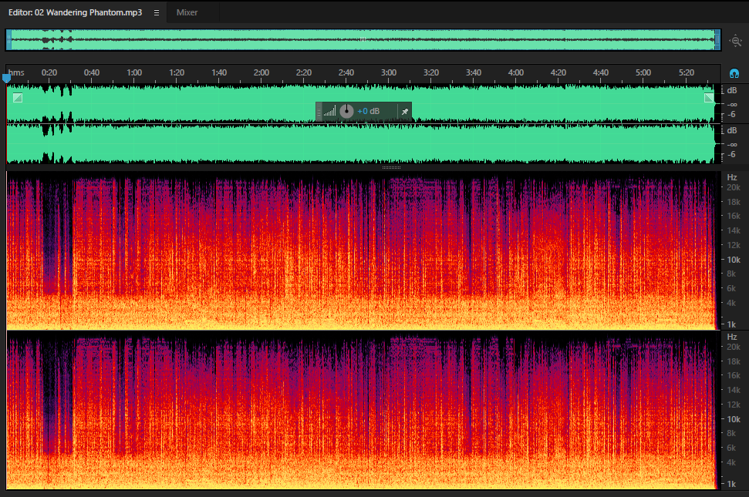Screen dimensions: 749x497
Task: Grab the HUD dotted grip handle
Action: (319, 112)
